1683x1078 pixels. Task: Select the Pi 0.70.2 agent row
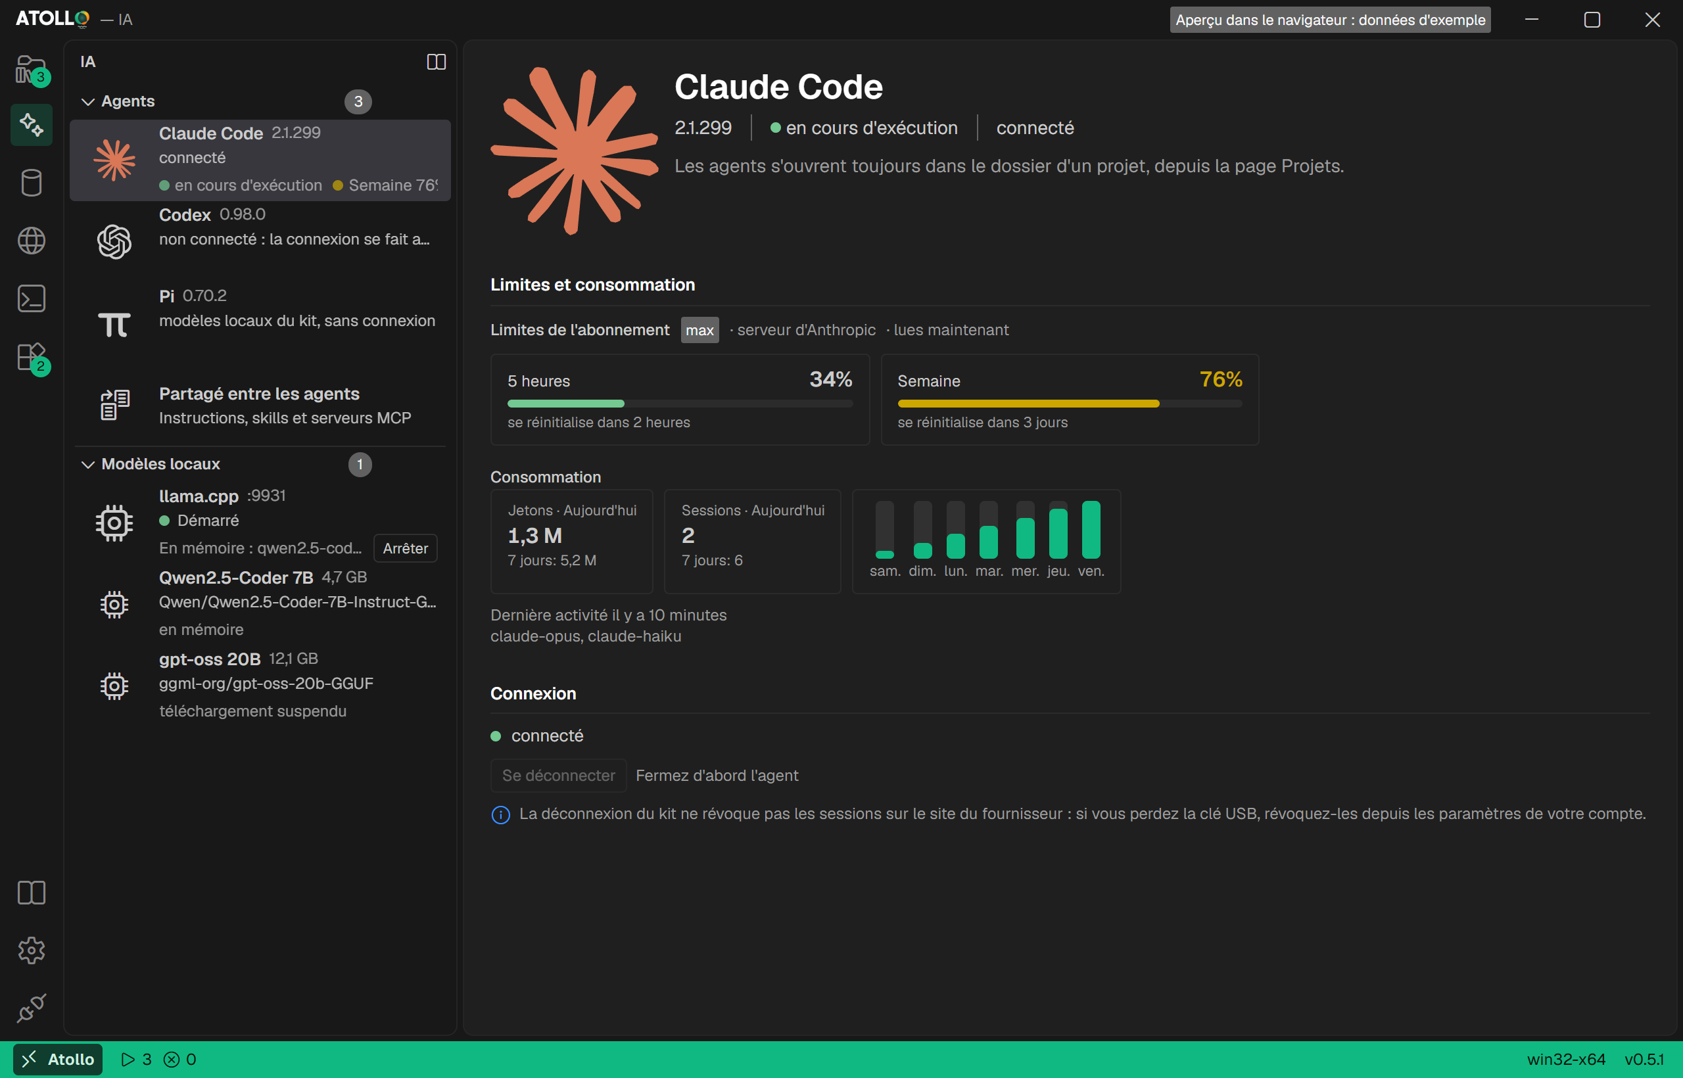pyautogui.click(x=260, y=323)
